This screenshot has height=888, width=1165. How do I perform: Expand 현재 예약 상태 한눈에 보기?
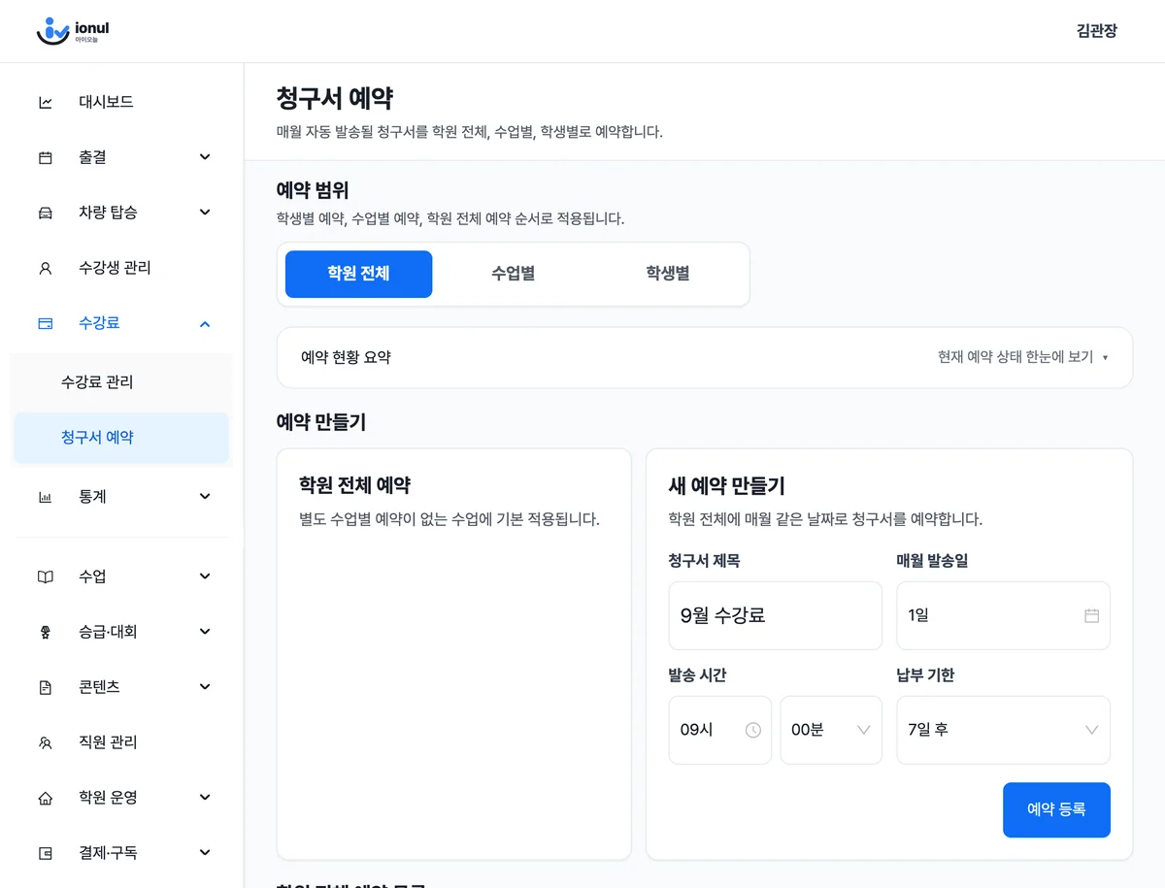point(1022,357)
